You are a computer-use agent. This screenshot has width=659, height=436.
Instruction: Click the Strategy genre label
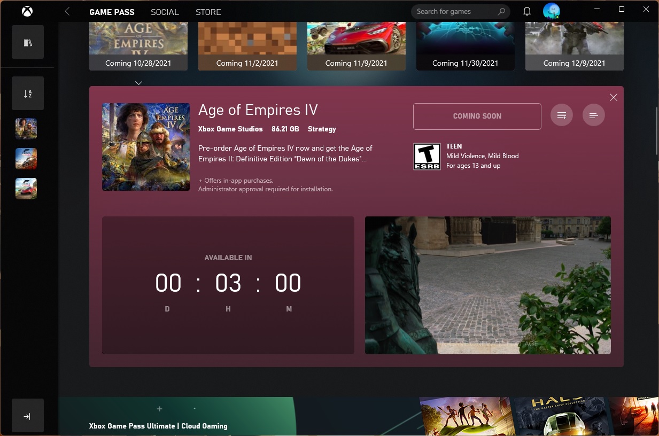click(322, 129)
